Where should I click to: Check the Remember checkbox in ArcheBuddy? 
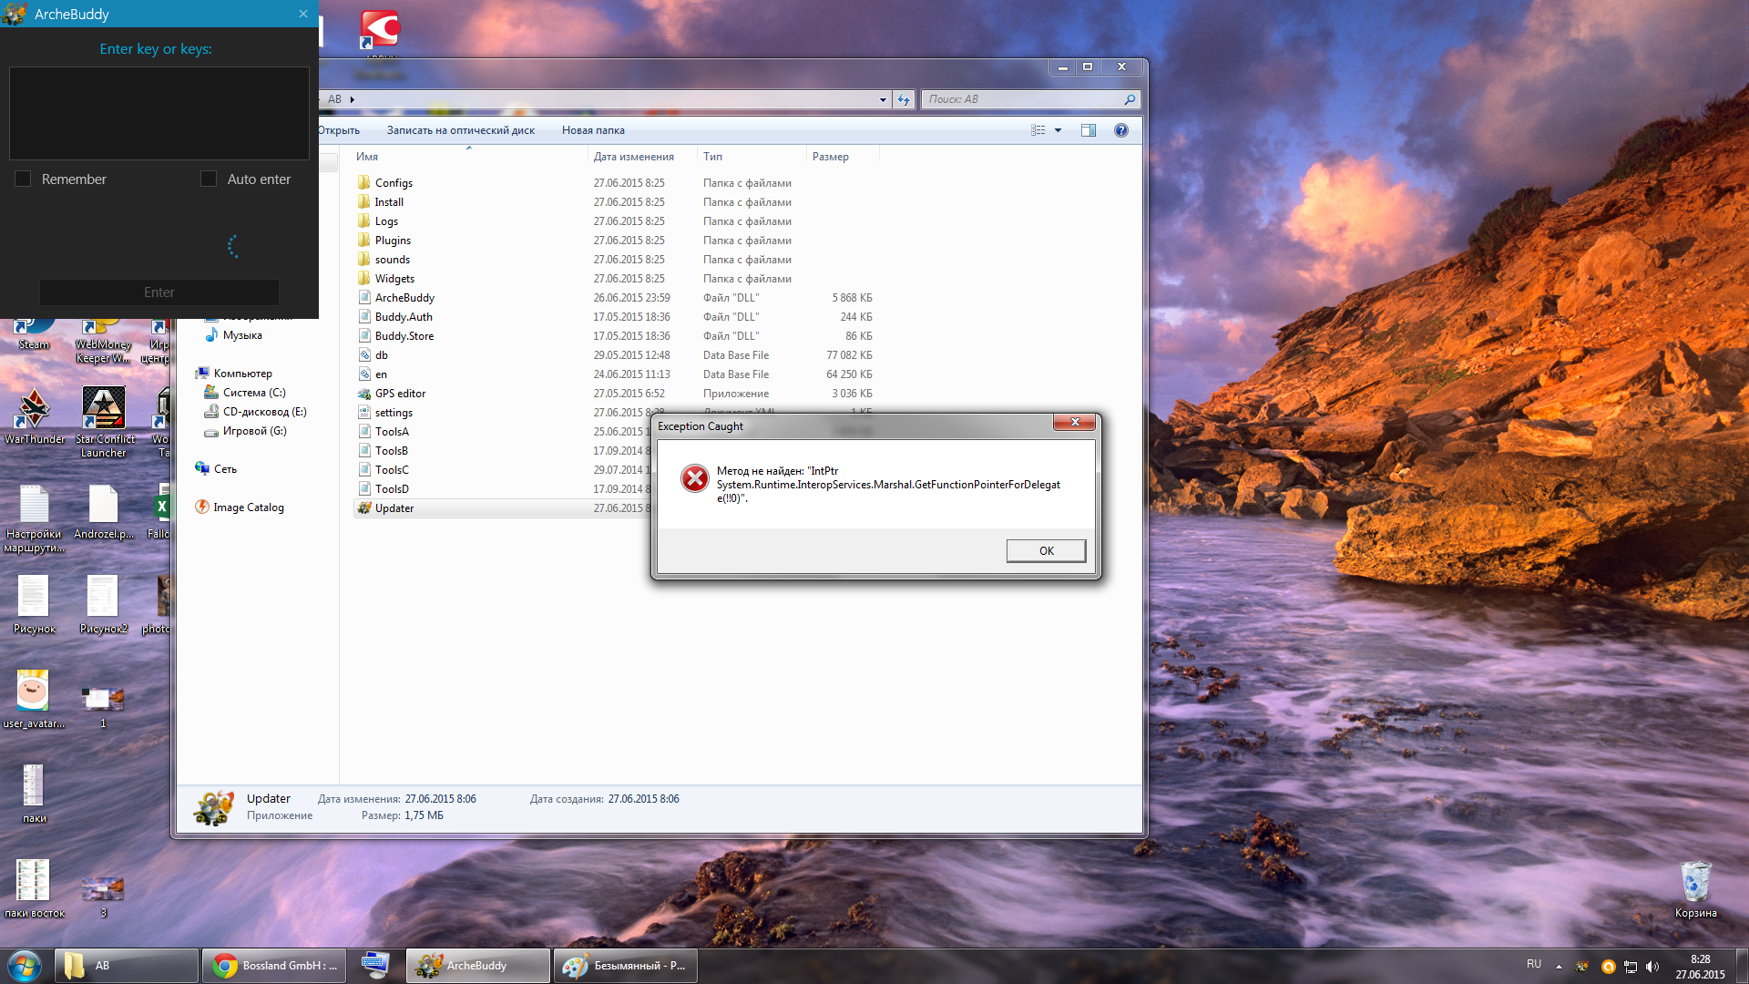pos(24,179)
